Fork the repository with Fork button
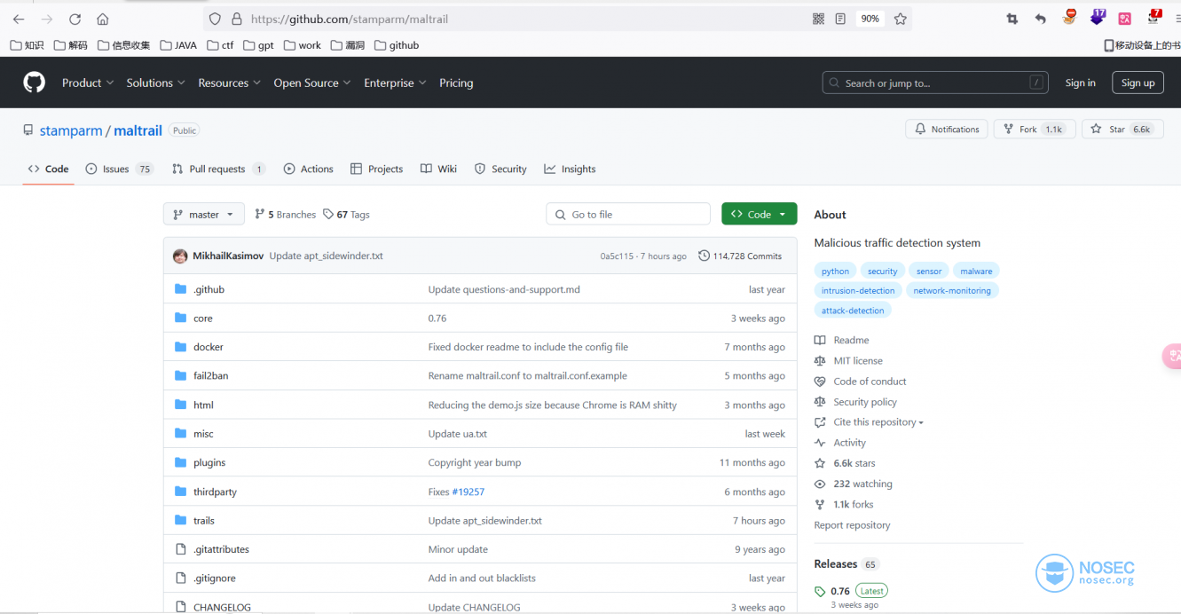The width and height of the screenshot is (1181, 614). (1035, 129)
